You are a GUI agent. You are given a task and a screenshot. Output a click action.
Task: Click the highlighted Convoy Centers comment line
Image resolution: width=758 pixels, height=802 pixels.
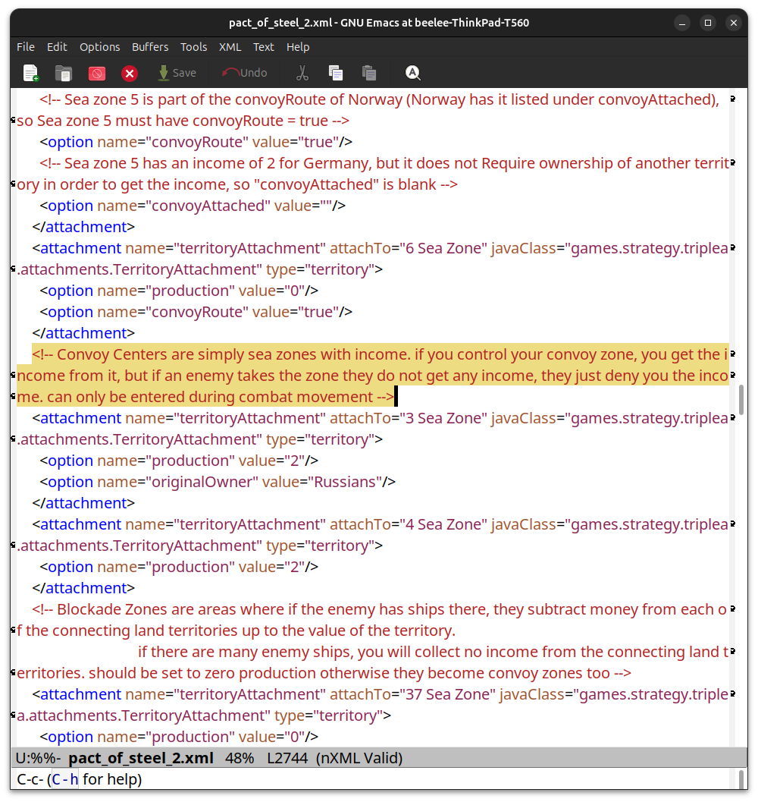click(373, 376)
